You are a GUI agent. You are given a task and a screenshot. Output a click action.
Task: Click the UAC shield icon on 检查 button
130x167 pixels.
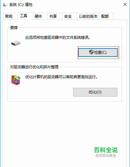pyautogui.click(x=91, y=52)
